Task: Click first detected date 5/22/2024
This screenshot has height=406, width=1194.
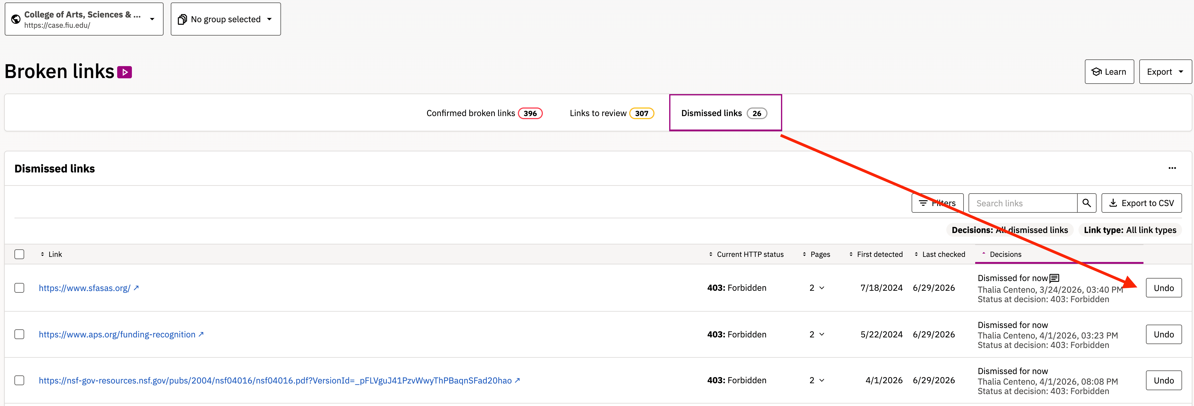Action: 881,334
